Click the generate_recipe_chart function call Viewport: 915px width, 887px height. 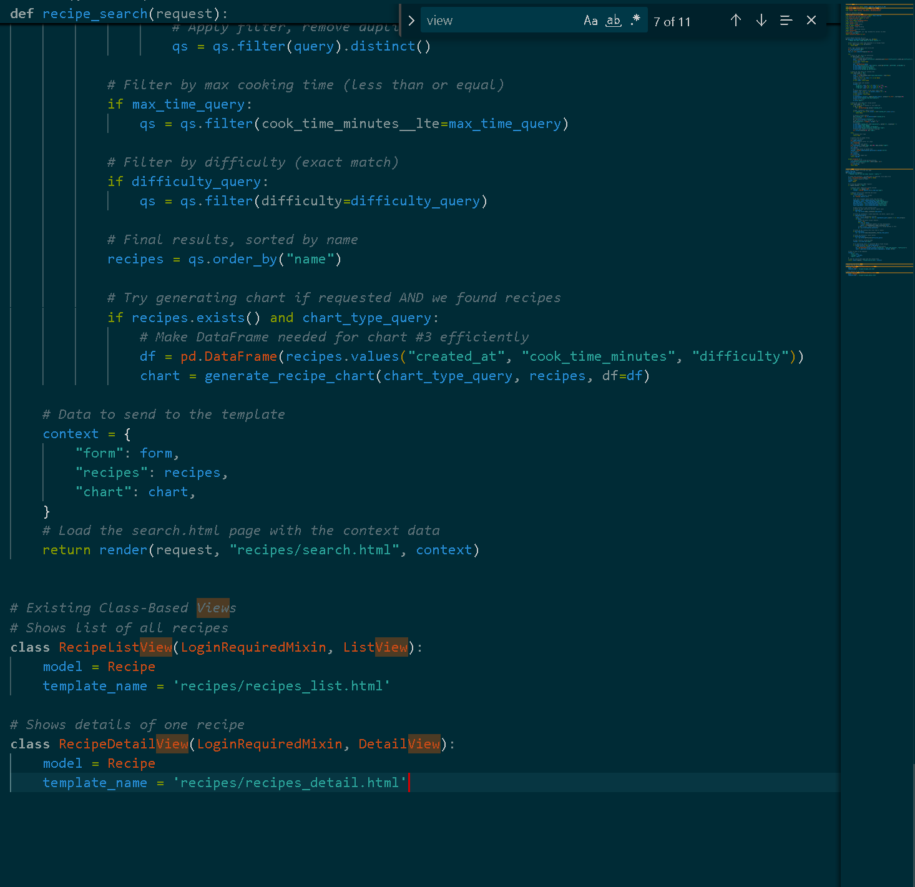point(289,375)
